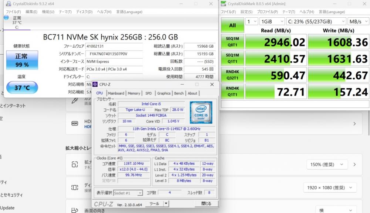
Task: Open テーマ(T) menu in CrystalDiskInfo
Action: click(x=65, y=12)
